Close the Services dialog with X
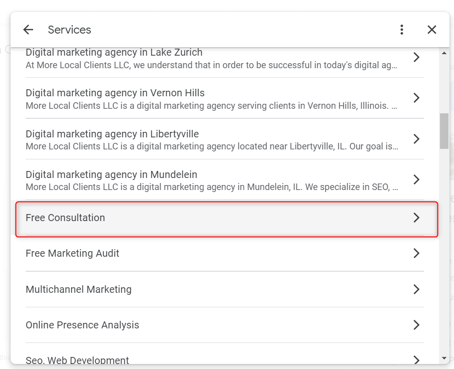Image resolution: width=454 pixels, height=369 pixels. coord(432,30)
